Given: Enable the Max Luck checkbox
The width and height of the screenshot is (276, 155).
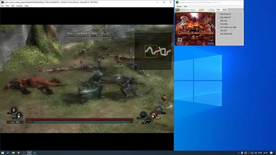Looking at the screenshot, I should coord(219,21).
